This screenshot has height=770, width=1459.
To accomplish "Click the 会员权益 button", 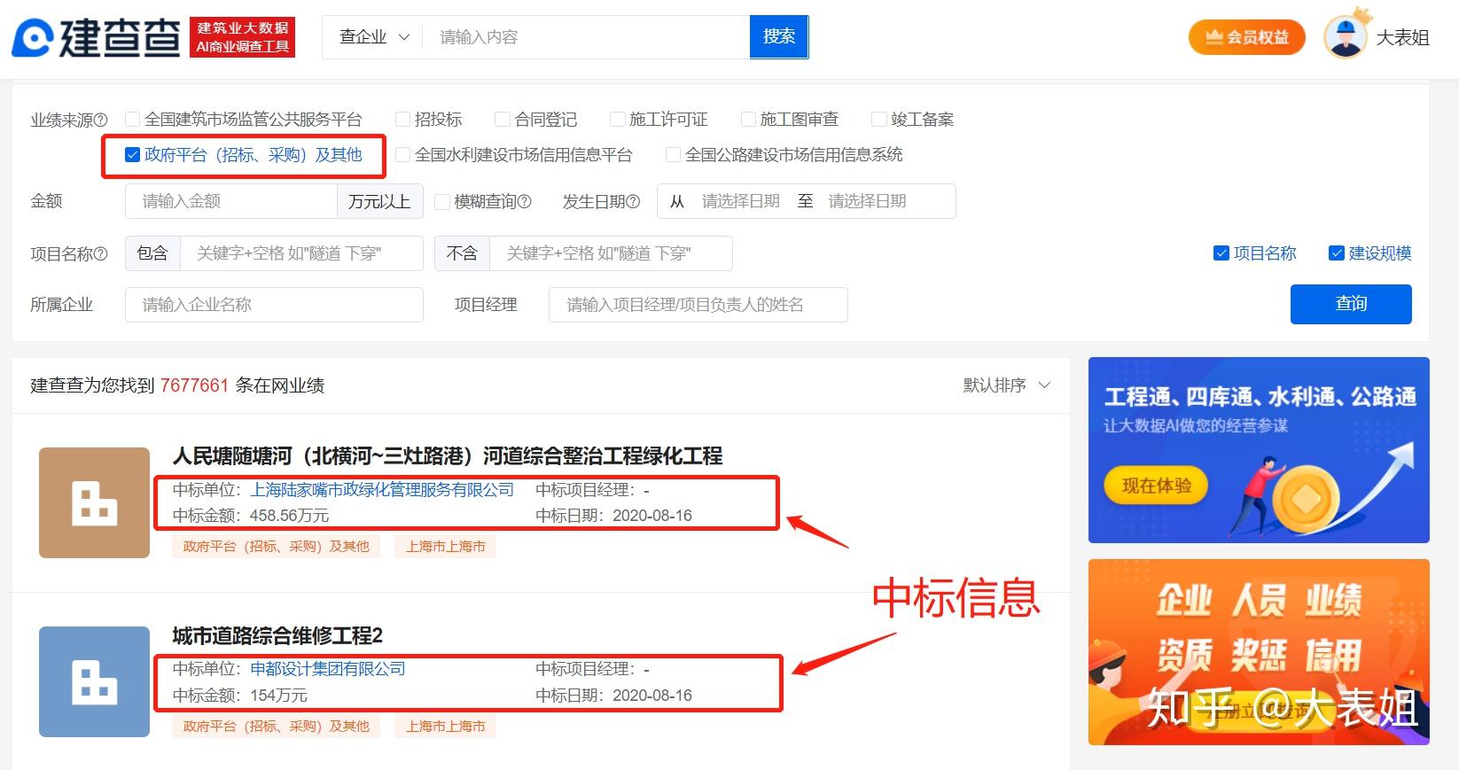I will [x=1247, y=37].
